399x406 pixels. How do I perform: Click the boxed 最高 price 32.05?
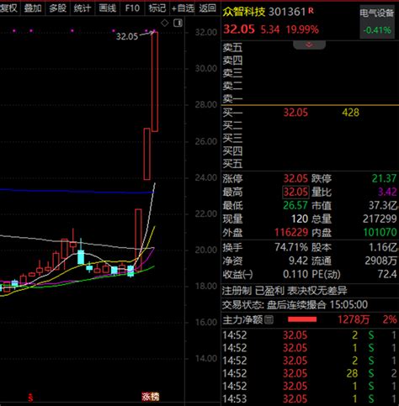(x=295, y=192)
